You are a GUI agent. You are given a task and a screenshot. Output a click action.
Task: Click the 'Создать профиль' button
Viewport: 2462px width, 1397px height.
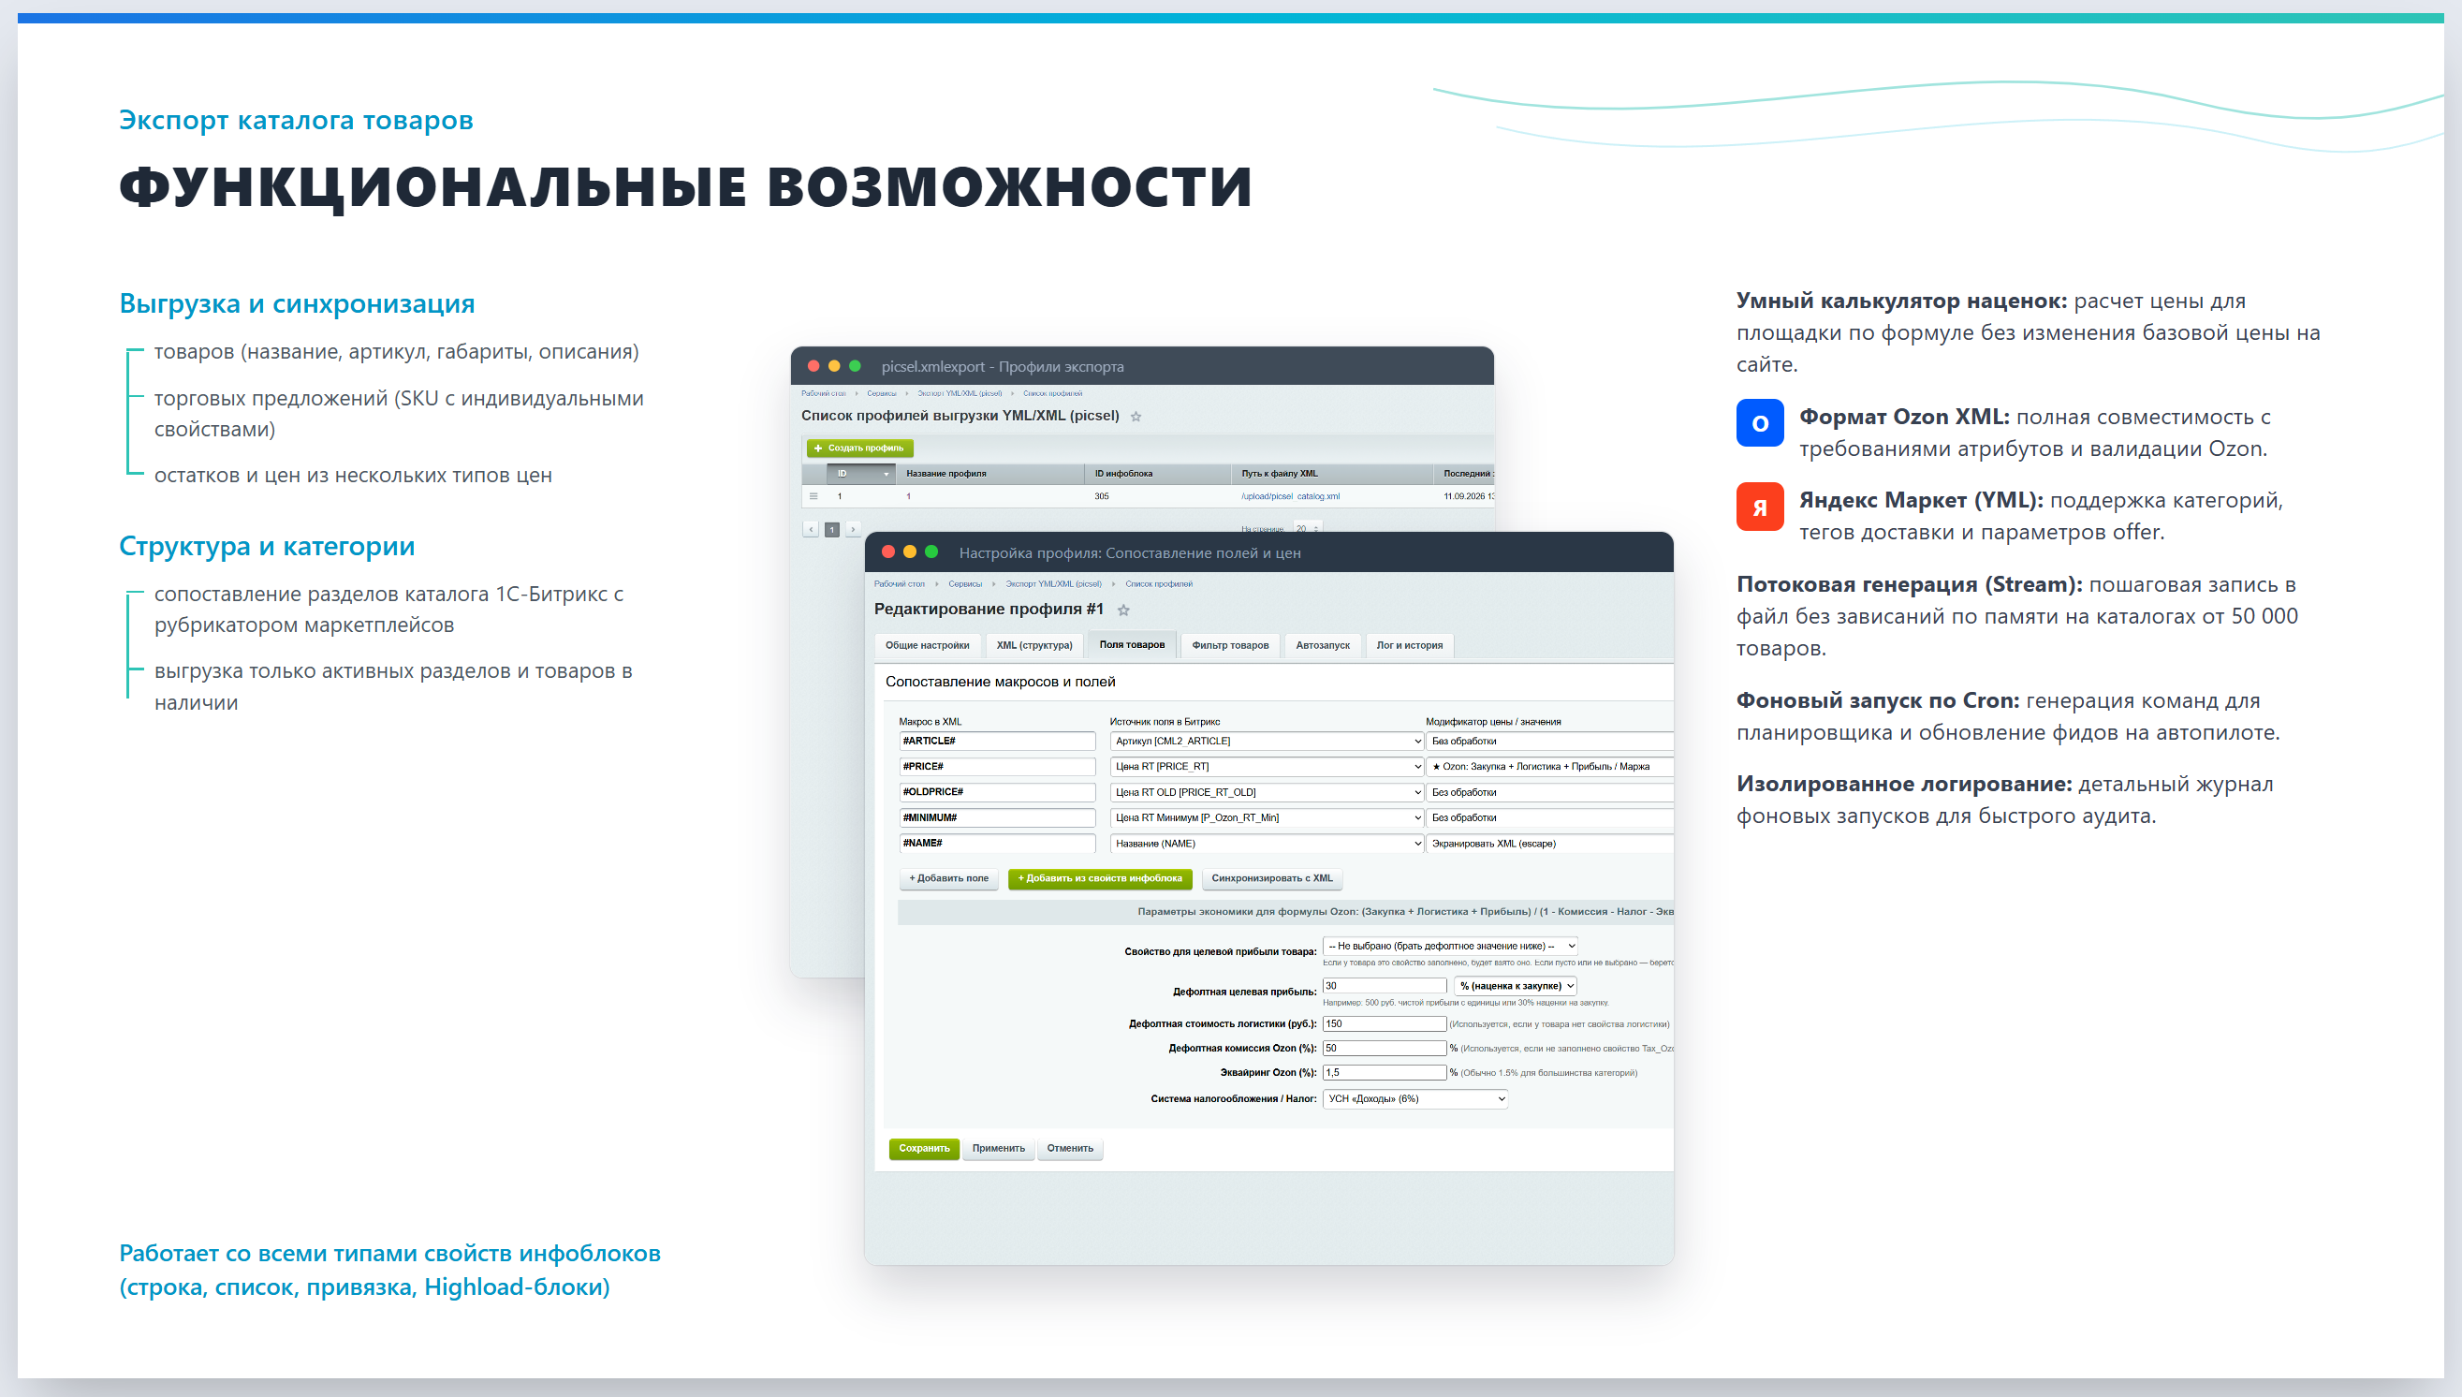[860, 449]
